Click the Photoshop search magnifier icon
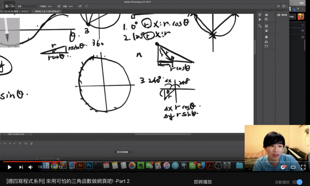 279,6
